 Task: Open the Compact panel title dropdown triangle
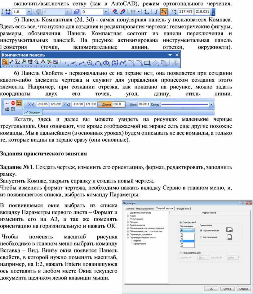pyautogui.click(x=170, y=55)
